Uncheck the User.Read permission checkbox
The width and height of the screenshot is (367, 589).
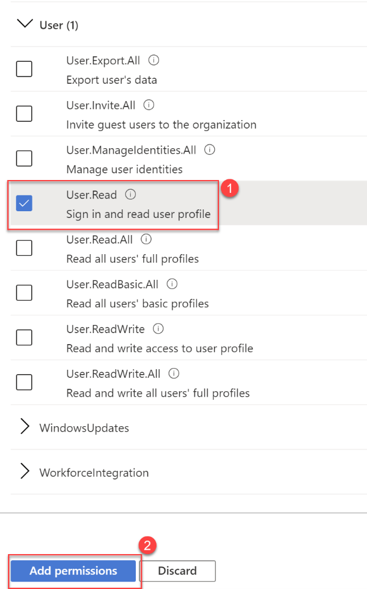24,203
